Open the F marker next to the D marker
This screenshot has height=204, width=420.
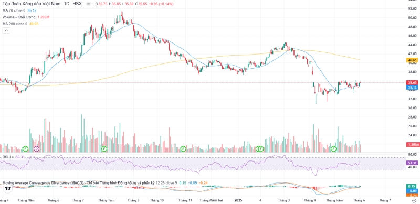point(25,148)
